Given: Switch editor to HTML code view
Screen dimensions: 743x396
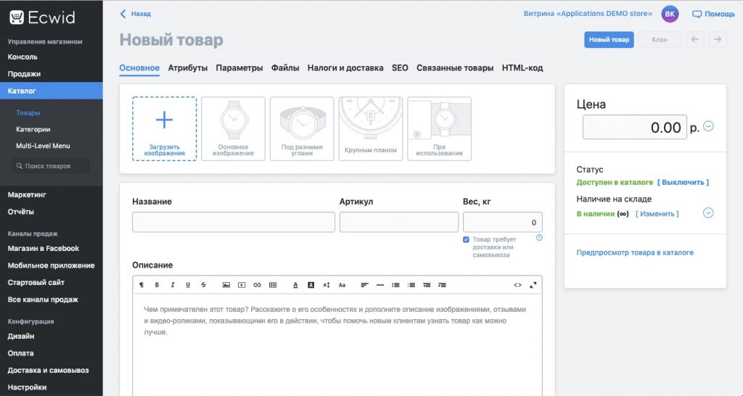Looking at the screenshot, I should click(x=517, y=285).
